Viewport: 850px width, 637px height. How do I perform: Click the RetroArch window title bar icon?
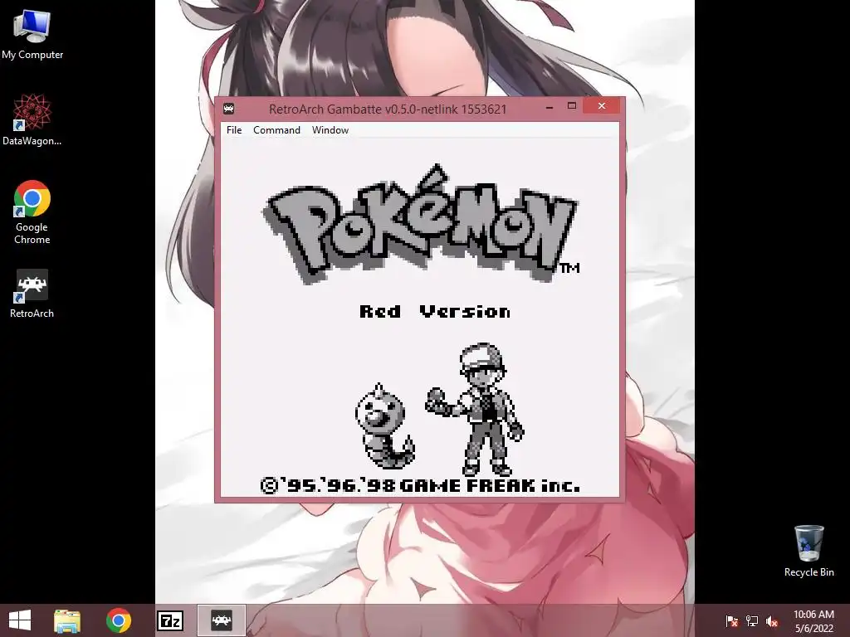[229, 109]
